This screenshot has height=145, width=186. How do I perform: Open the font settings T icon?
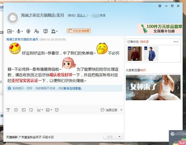coord(8,110)
